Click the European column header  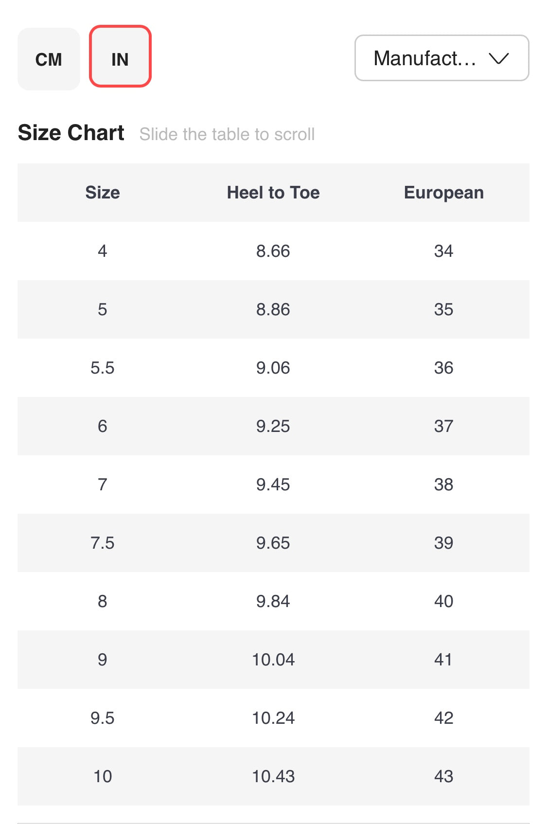(x=443, y=193)
